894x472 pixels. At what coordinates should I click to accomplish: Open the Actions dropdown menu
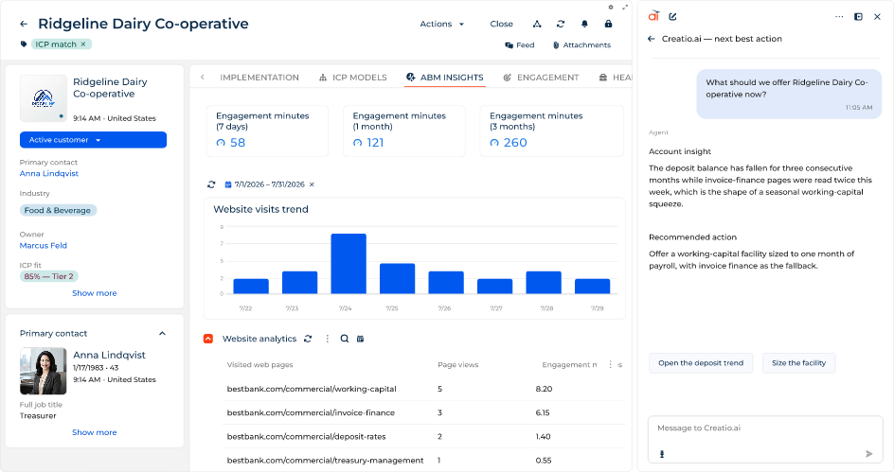(442, 24)
